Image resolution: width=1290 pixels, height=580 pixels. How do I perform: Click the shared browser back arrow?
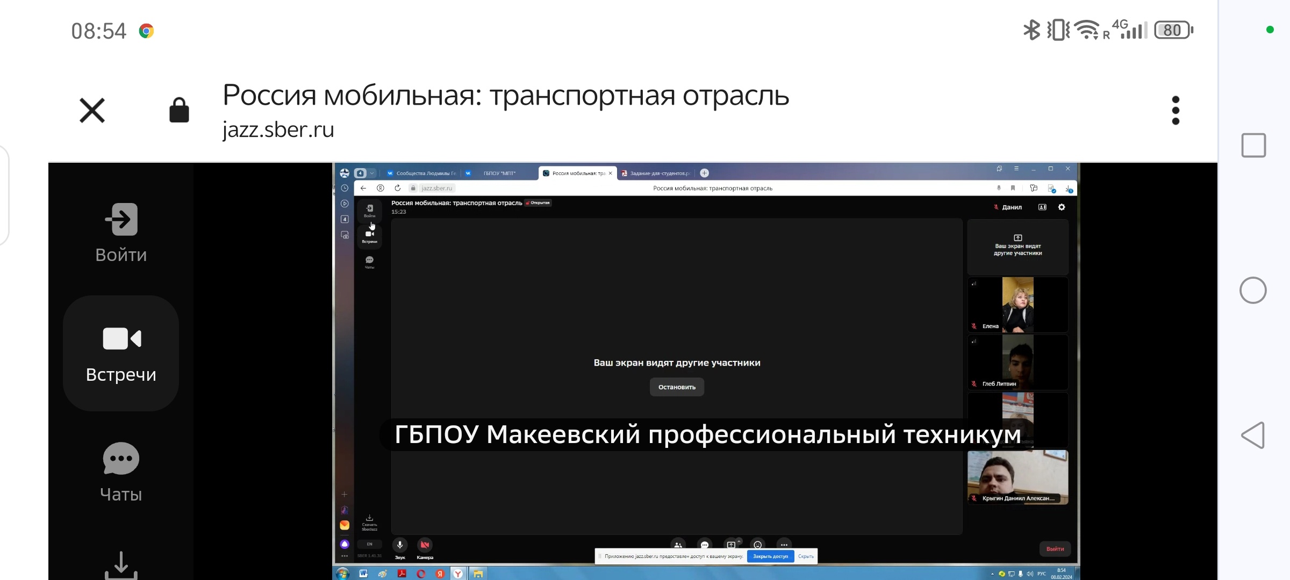click(x=363, y=188)
